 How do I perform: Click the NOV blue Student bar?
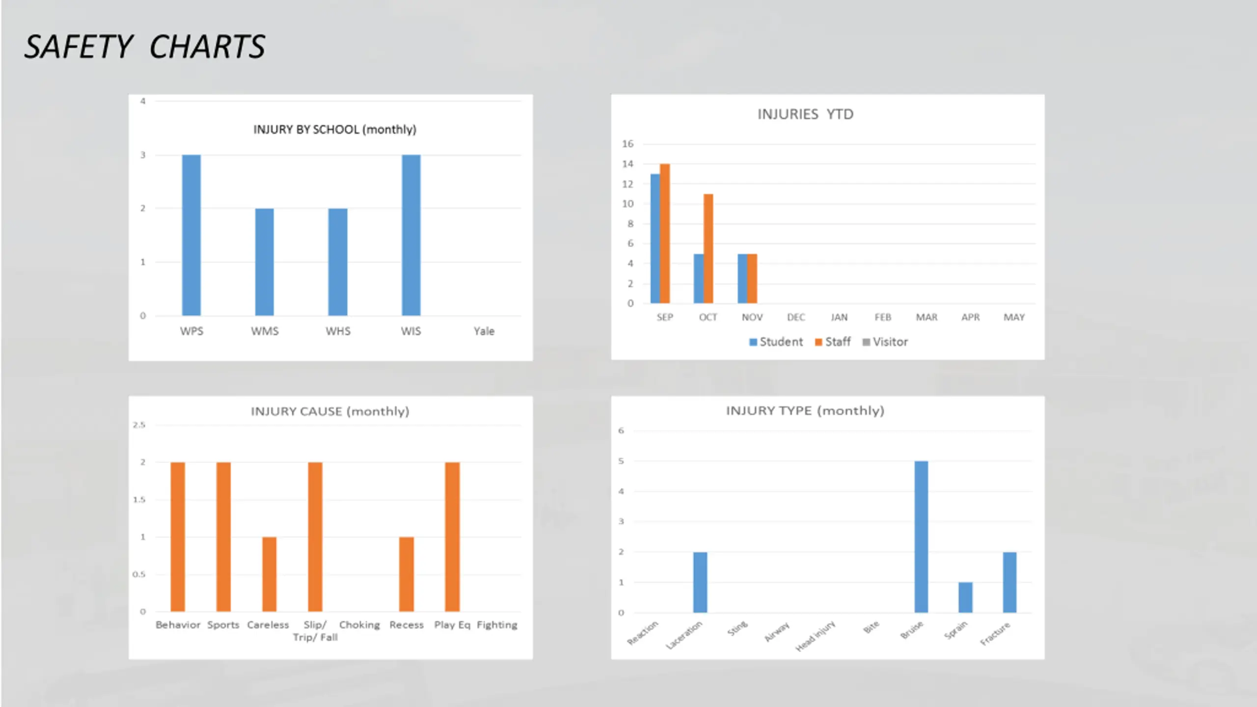[x=742, y=278]
